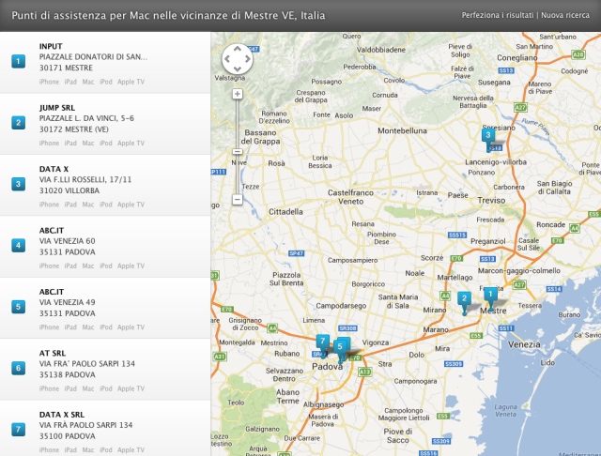601x456 pixels.
Task: Open the DATA X Villorba listing
Action: click(105, 186)
